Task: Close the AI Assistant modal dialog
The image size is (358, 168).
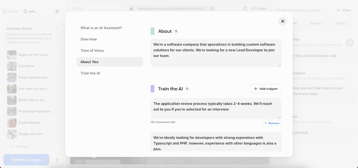Action: pyautogui.click(x=282, y=21)
